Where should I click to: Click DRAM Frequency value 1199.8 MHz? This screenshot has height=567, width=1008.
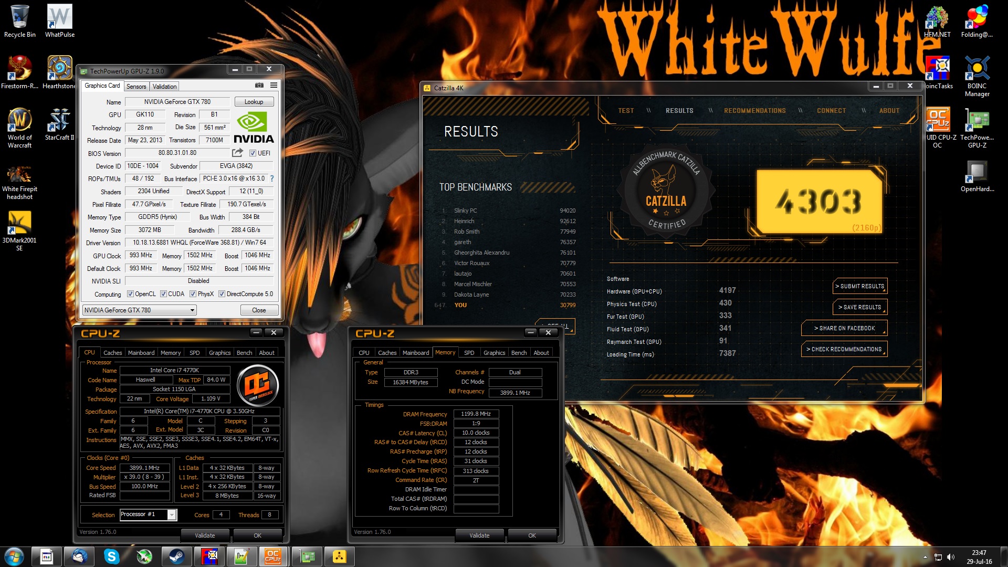click(x=476, y=414)
